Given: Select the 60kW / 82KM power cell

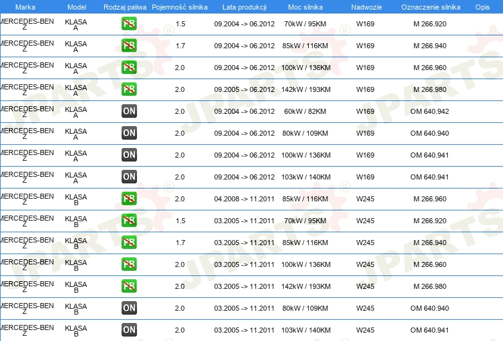Looking at the screenshot, I should pyautogui.click(x=305, y=111).
